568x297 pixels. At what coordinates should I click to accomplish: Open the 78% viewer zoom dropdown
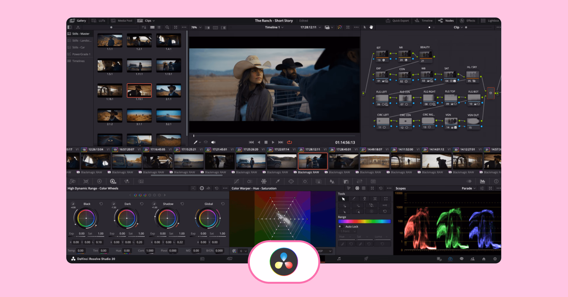click(196, 27)
